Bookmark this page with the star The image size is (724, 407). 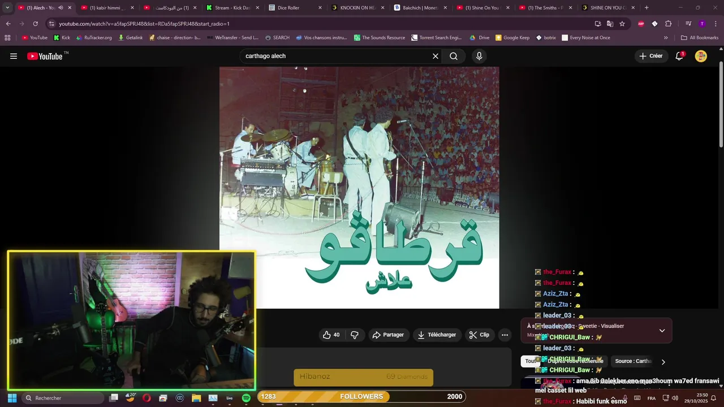point(622,24)
